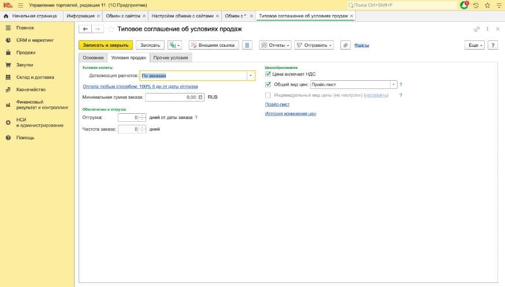This screenshot has width=505, height=287.
Task: Show hint for Индивидуальный вид цены
Action: tap(400, 95)
